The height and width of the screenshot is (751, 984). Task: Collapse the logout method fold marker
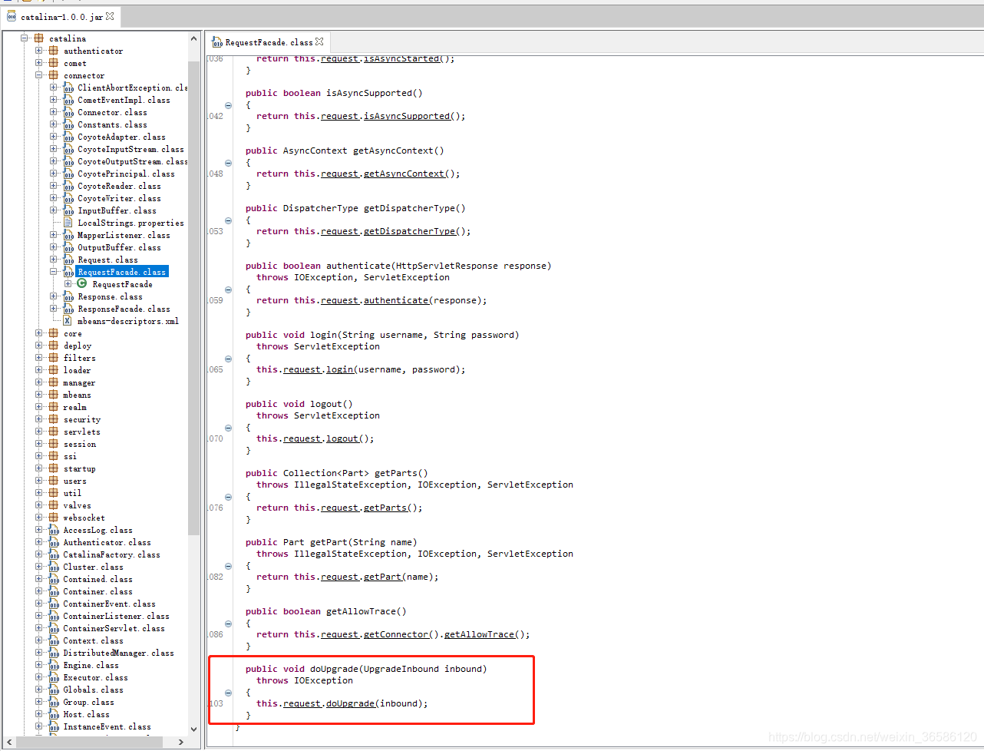(x=228, y=428)
